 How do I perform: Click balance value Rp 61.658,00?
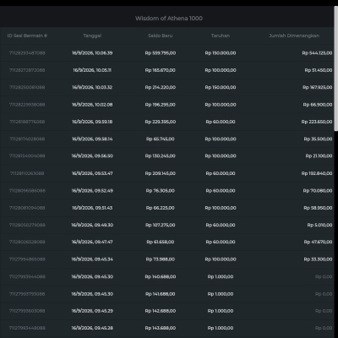(161, 242)
